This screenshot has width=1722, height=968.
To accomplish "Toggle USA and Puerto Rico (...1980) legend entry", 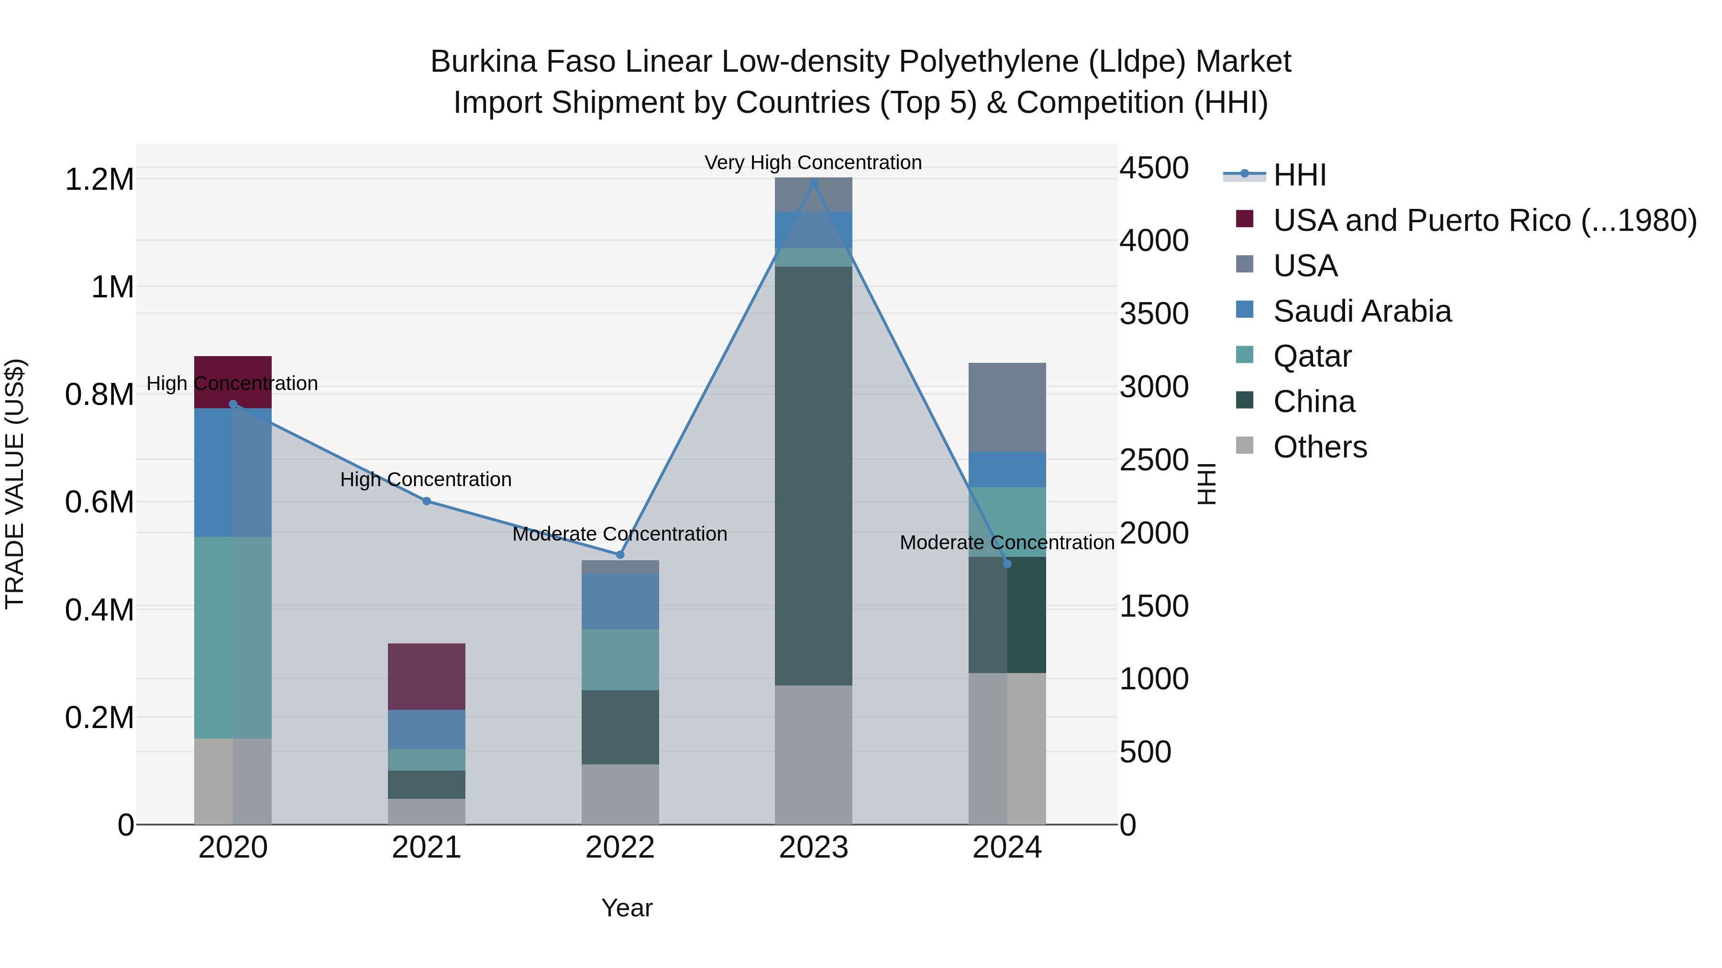I will tap(1460, 220).
